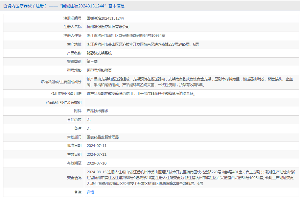
Task: Select 国家药品监督管理局 approval department
Action: tap(103, 137)
